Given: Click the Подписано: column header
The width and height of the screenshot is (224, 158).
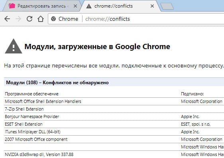Looking at the screenshot, I should 192,94.
